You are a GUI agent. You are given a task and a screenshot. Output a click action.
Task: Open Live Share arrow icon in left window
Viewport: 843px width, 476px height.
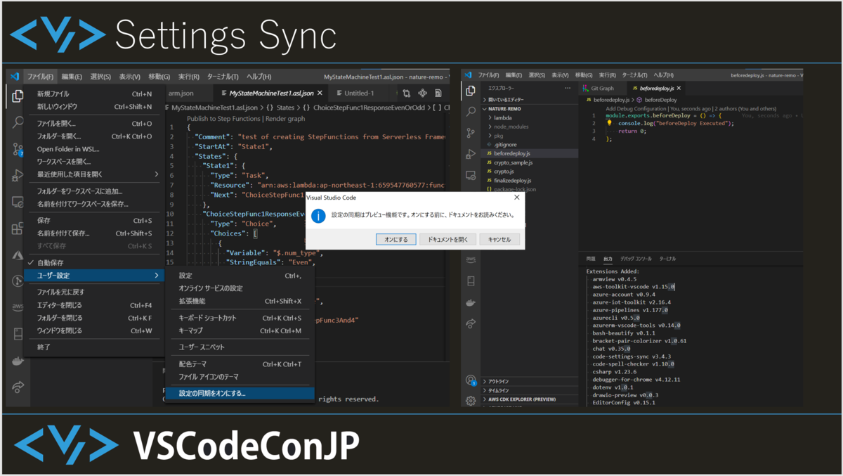coord(18,387)
